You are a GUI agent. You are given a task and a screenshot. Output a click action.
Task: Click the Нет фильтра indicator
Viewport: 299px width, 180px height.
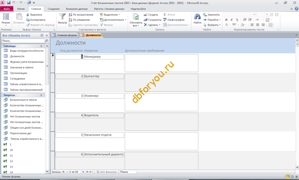(x=106, y=172)
